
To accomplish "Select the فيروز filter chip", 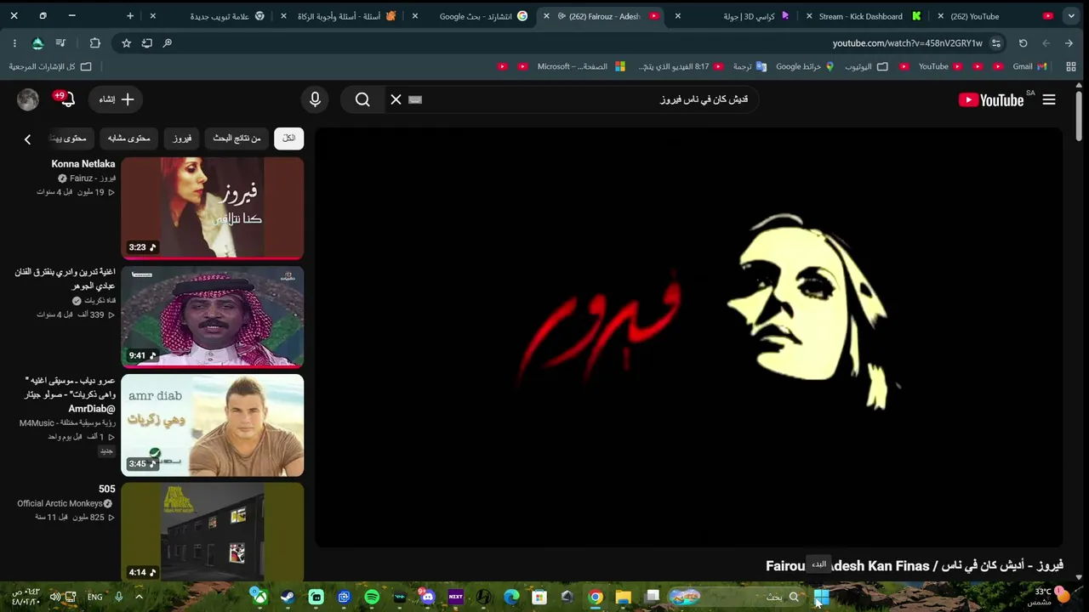I will 182,138.
